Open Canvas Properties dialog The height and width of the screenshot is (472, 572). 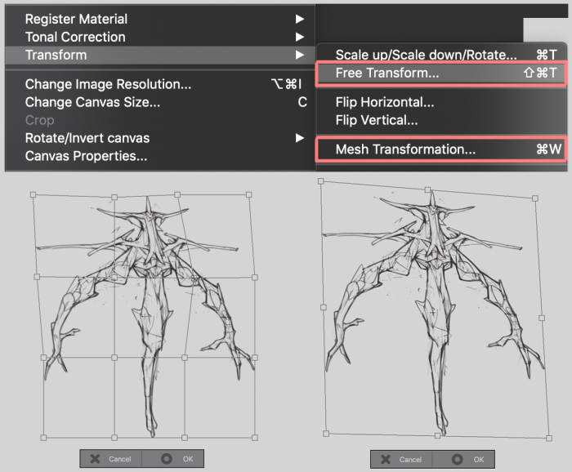pyautogui.click(x=86, y=155)
